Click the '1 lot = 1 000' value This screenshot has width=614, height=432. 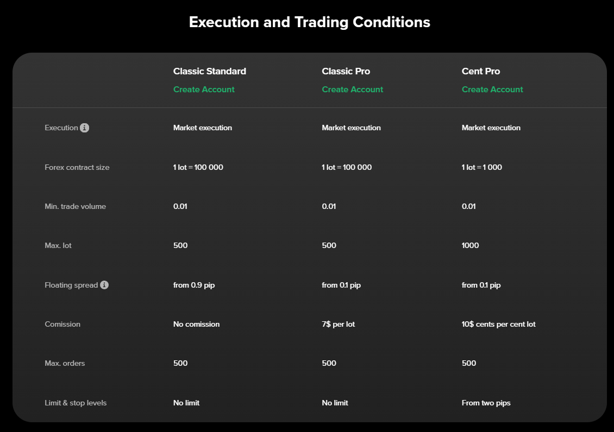pos(481,167)
